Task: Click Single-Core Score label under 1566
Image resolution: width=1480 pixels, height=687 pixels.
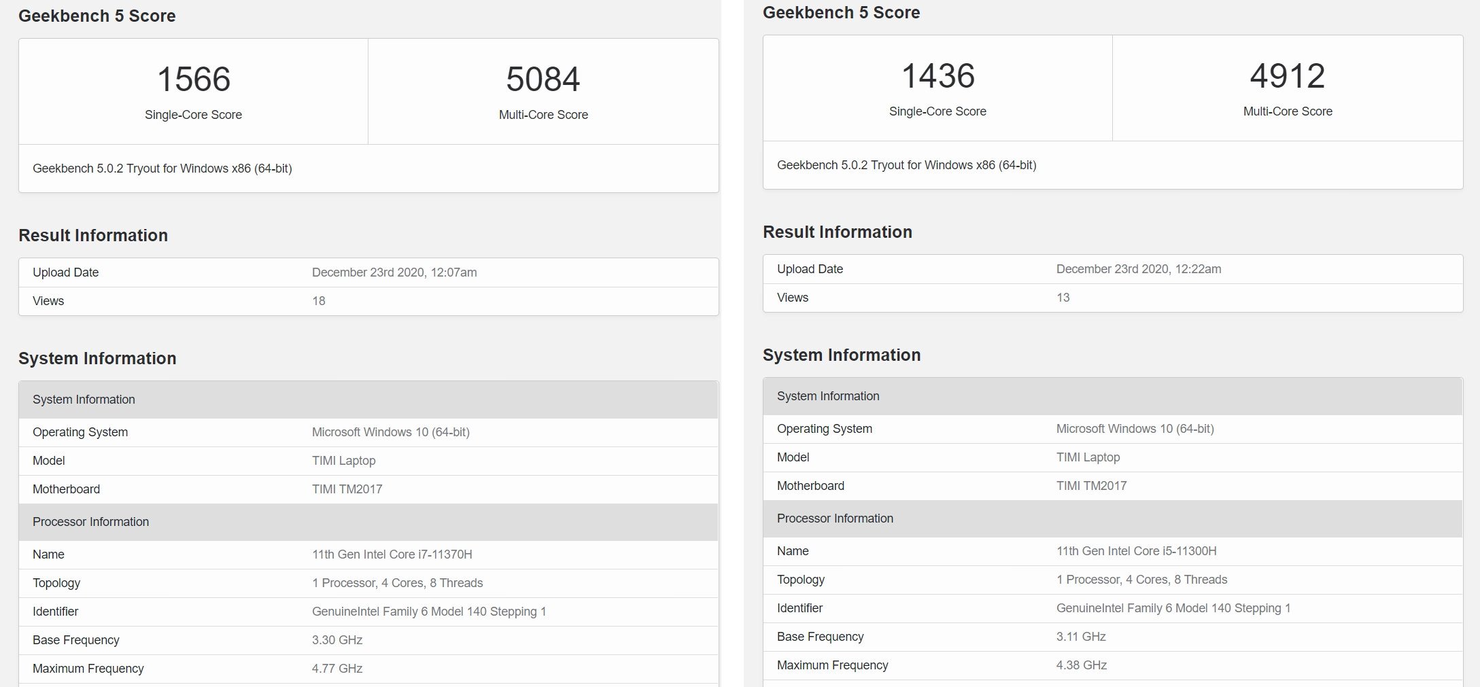Action: tap(194, 115)
